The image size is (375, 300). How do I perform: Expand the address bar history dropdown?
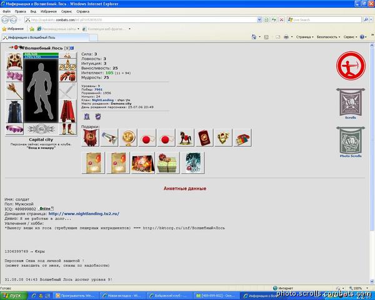click(259, 20)
